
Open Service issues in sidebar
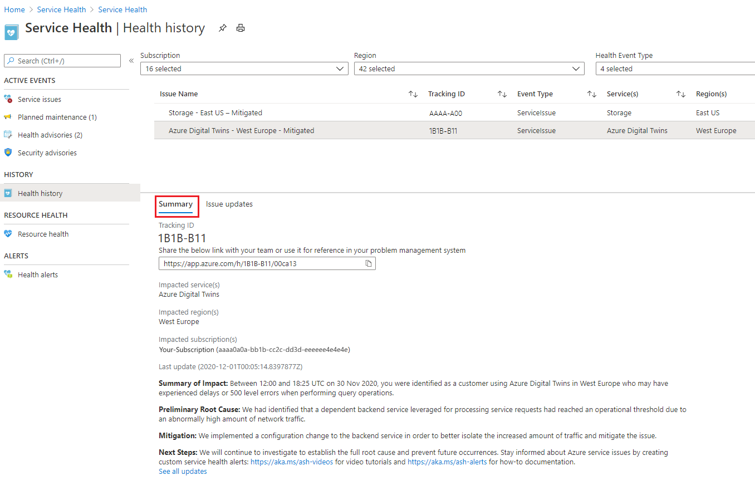[40, 99]
